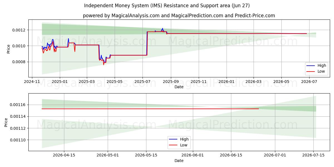Click the x-axis date label 2026-07
Screen dimensions: 334x167
[309, 82]
